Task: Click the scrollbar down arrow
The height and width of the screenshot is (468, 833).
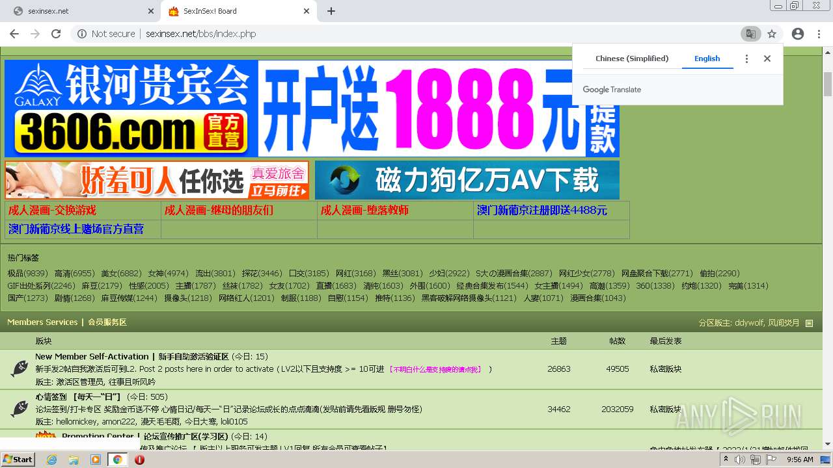Action: coord(828,444)
